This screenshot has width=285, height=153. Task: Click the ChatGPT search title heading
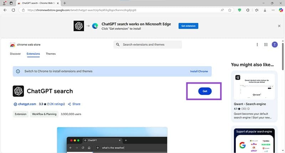[x=50, y=91]
